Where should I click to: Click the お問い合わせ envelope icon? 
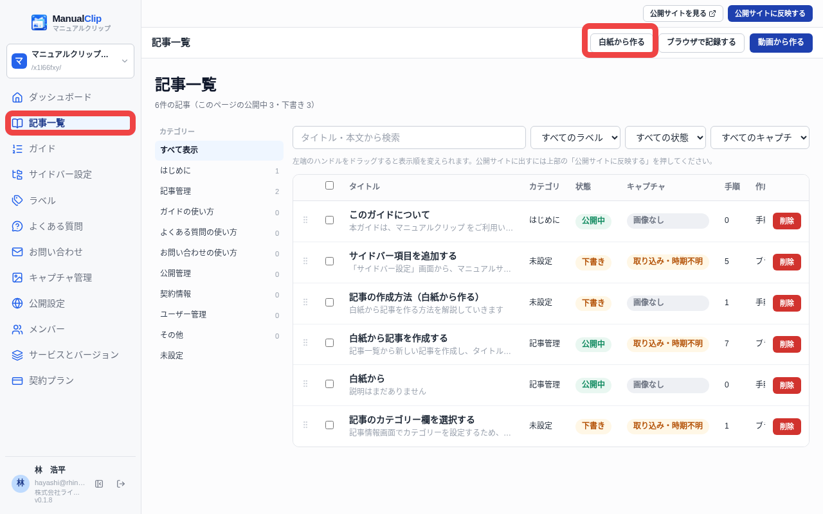coord(17,252)
